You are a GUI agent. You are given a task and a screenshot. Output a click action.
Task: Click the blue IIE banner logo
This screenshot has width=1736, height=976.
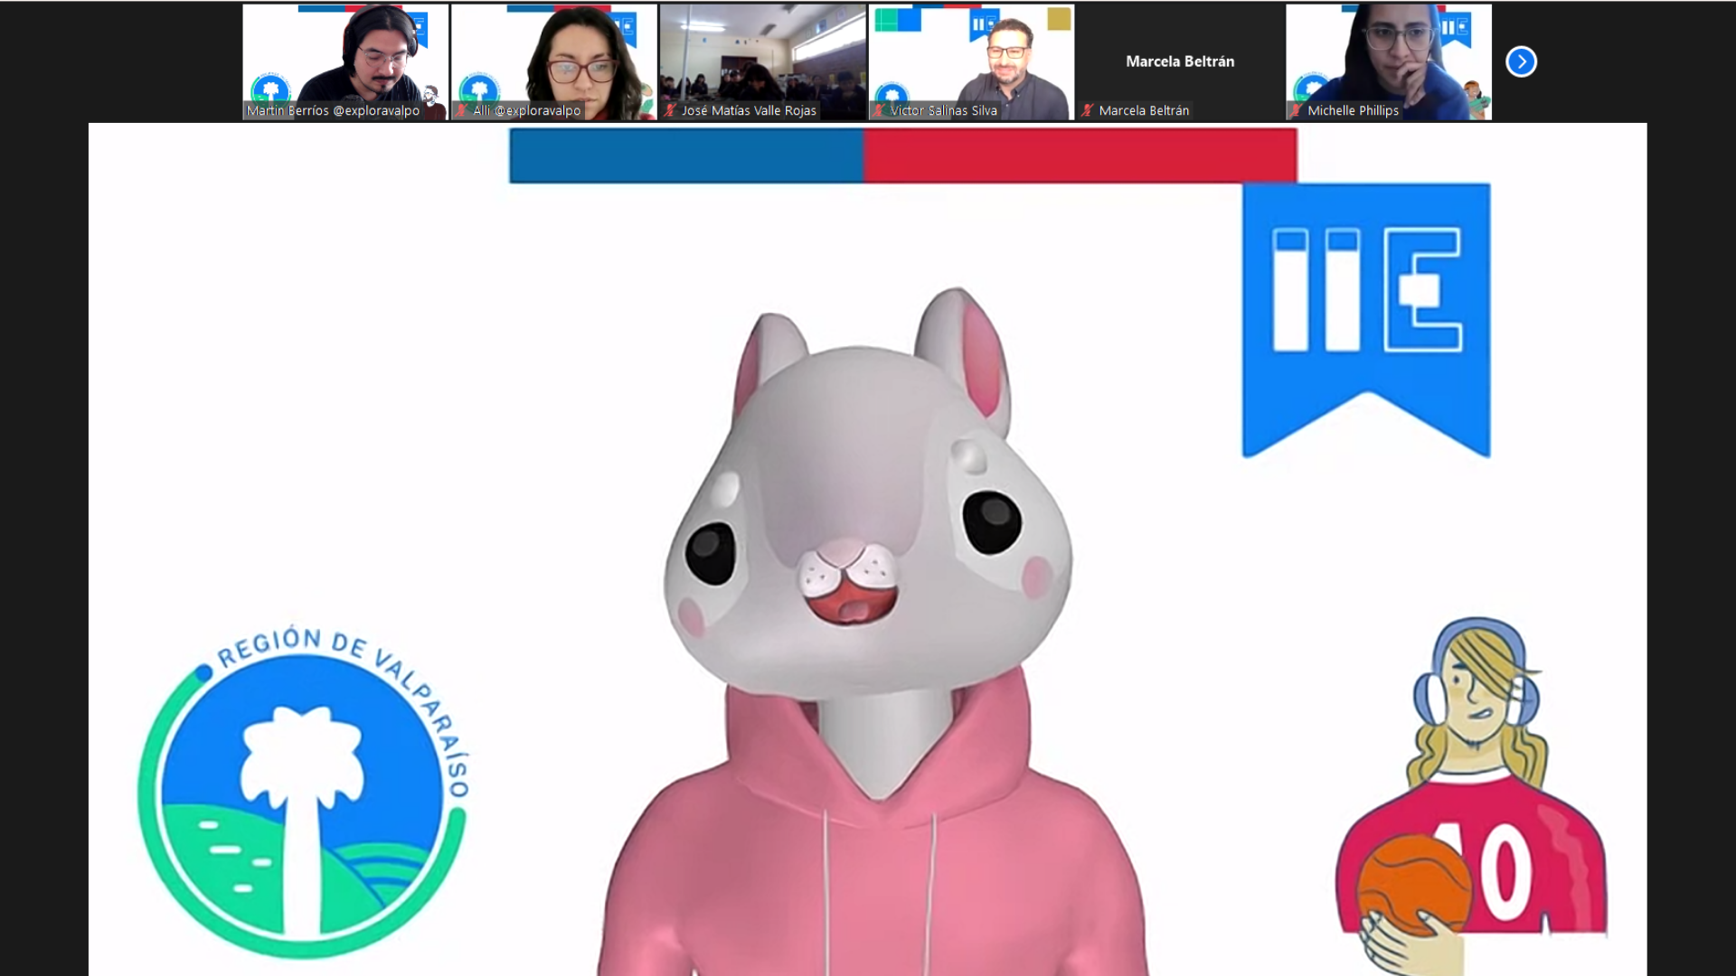click(x=1366, y=320)
